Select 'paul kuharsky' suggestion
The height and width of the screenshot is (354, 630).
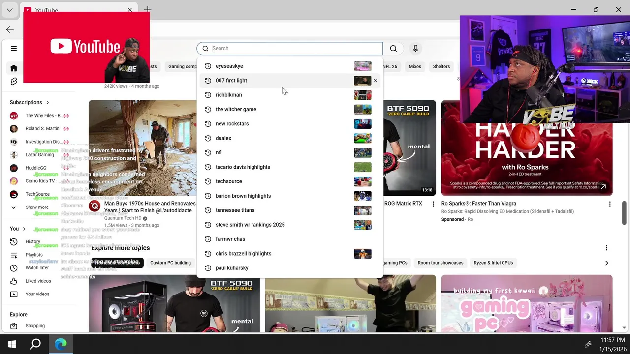pos(290,268)
